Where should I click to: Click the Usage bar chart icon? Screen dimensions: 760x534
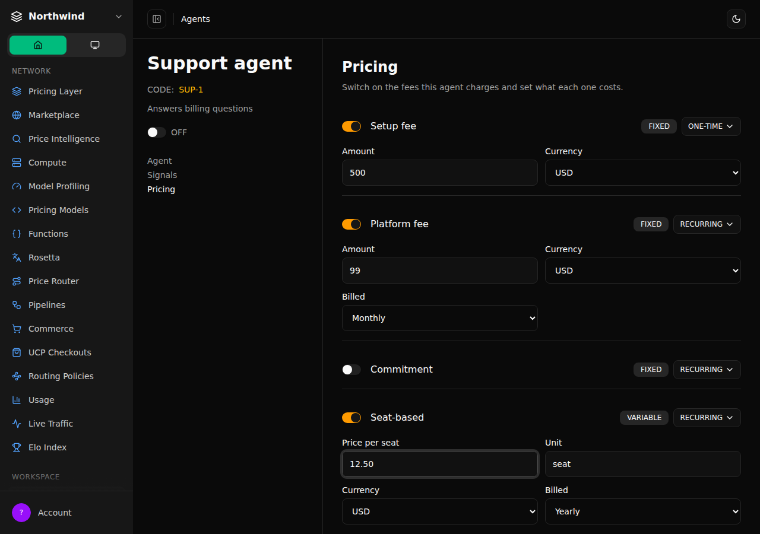coord(17,400)
